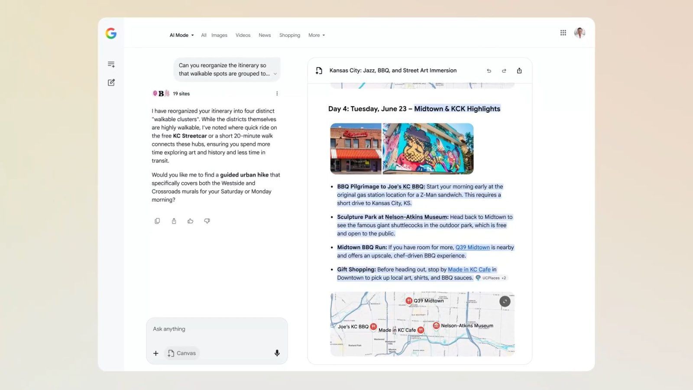
Task: Give a thumbs down on the response
Action: pyautogui.click(x=207, y=221)
